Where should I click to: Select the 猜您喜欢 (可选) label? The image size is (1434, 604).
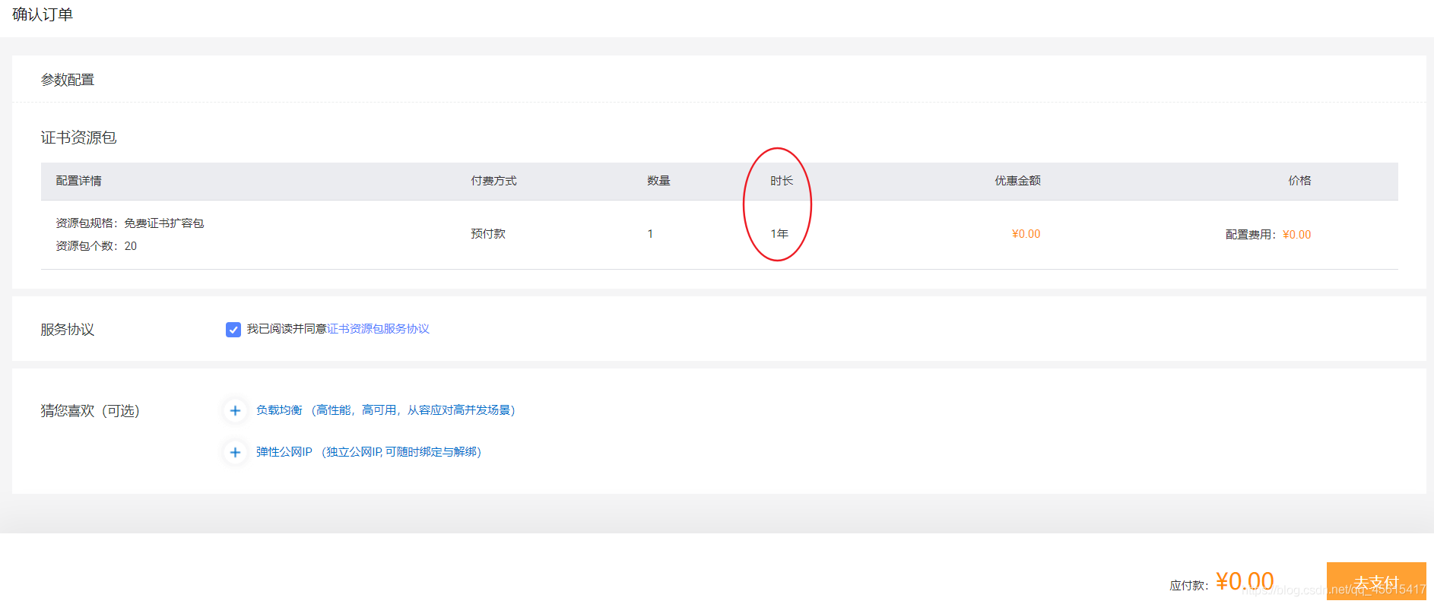90,411
